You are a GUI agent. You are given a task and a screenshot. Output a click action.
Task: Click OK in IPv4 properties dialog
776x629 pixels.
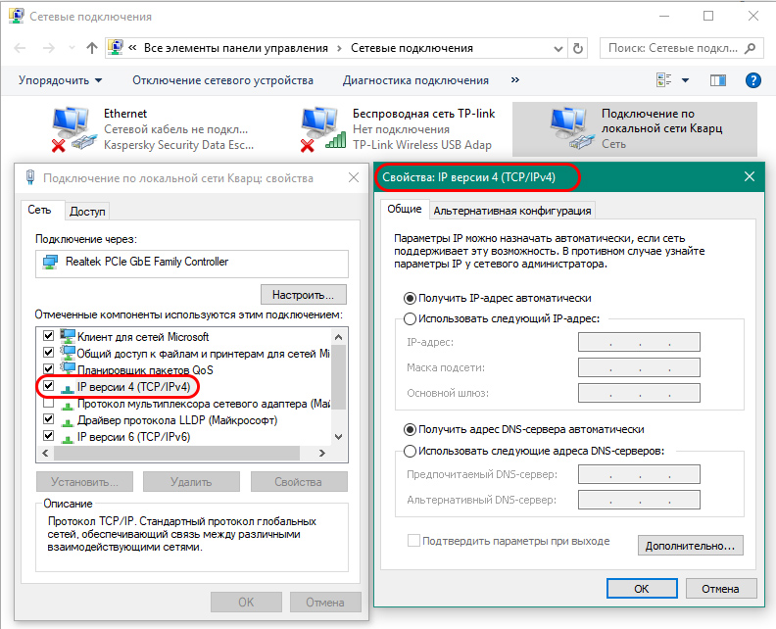point(642,589)
